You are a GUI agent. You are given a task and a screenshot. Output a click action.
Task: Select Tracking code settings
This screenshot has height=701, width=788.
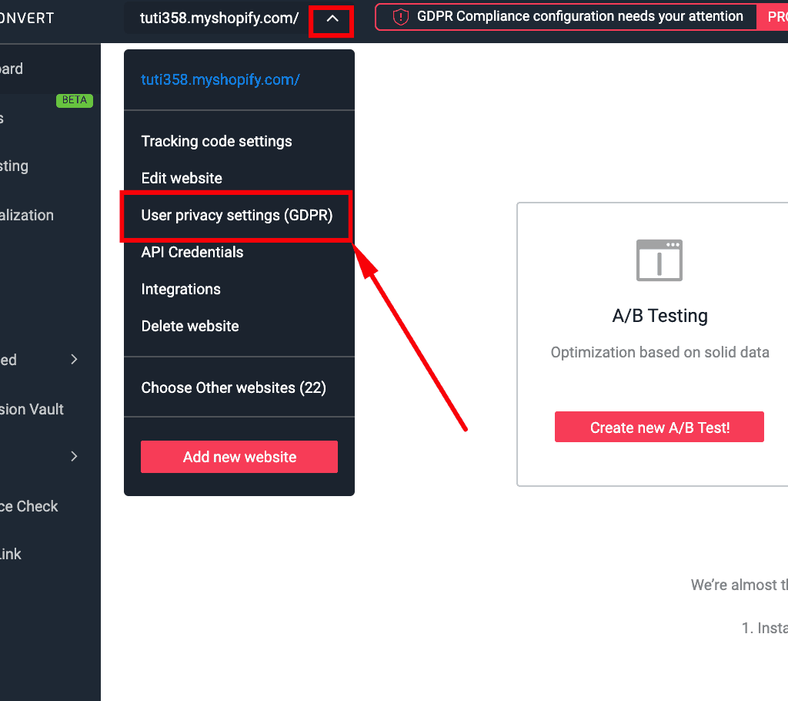click(x=216, y=141)
